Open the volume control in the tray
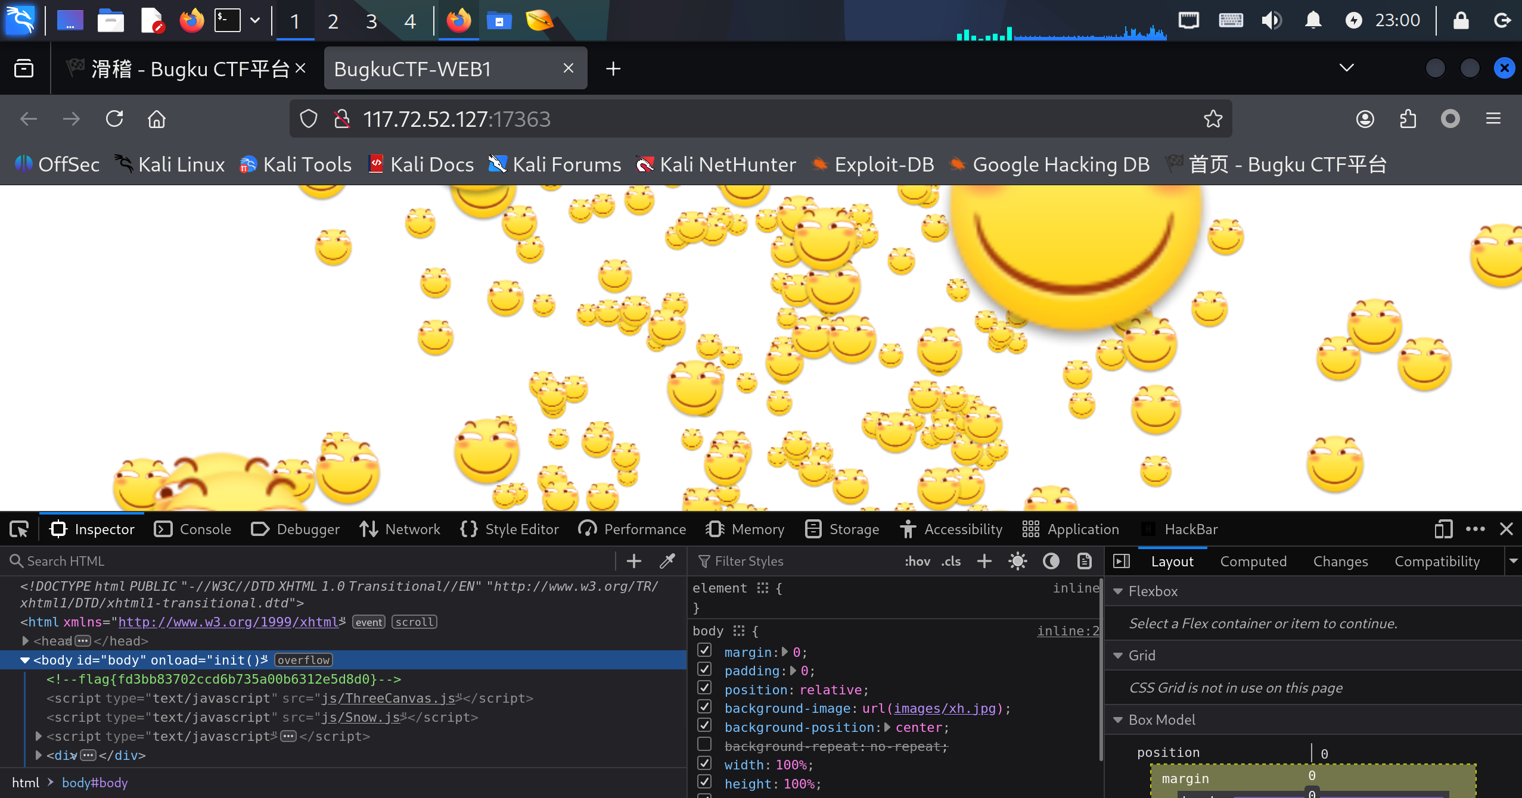This screenshot has width=1522, height=798. point(1271,20)
